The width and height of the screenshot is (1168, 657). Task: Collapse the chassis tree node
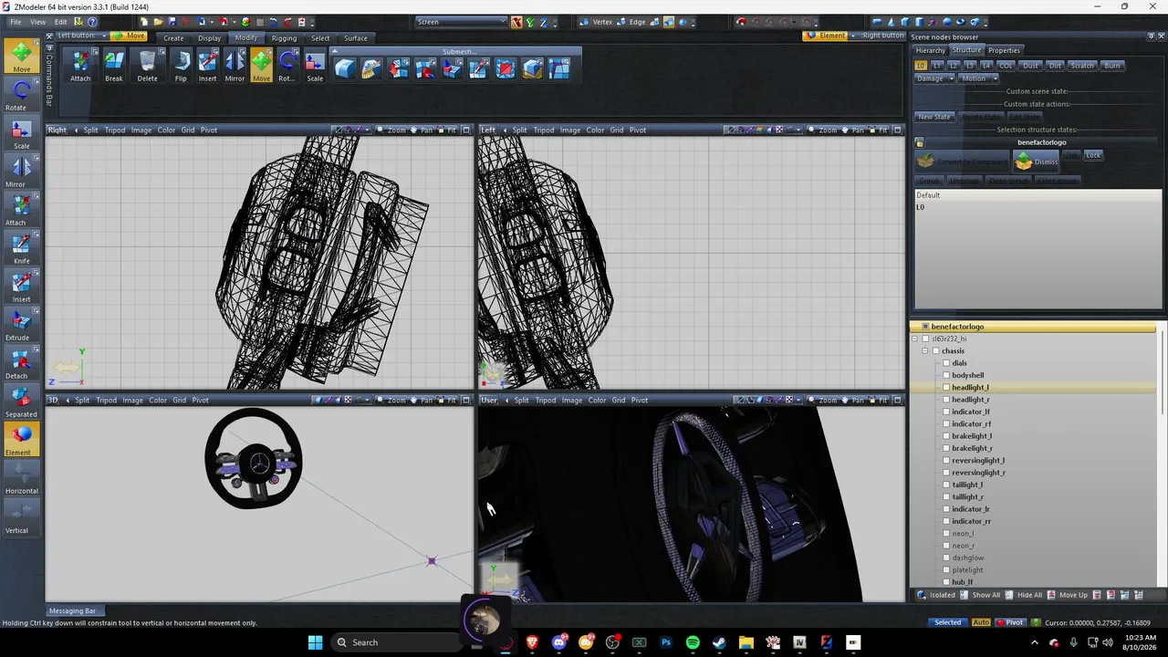tap(924, 350)
